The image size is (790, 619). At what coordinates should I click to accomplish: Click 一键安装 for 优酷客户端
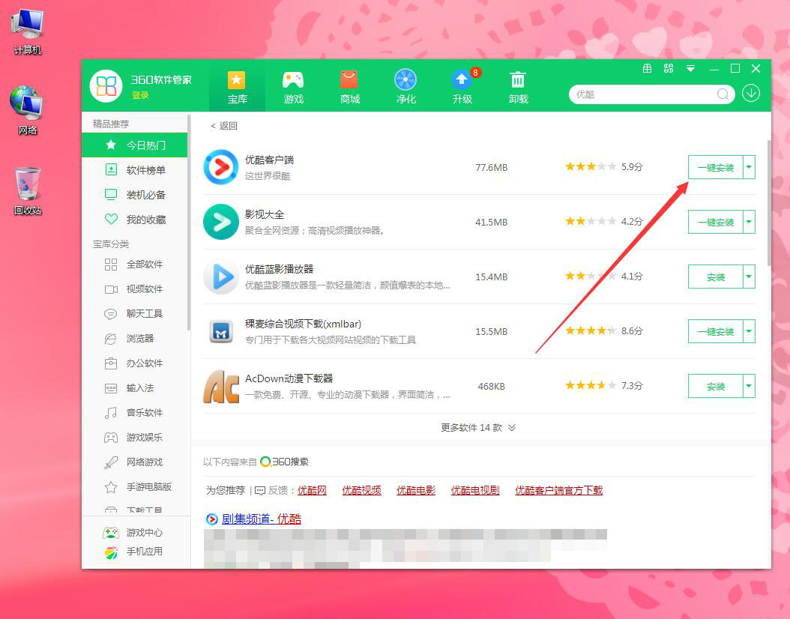pyautogui.click(x=716, y=167)
